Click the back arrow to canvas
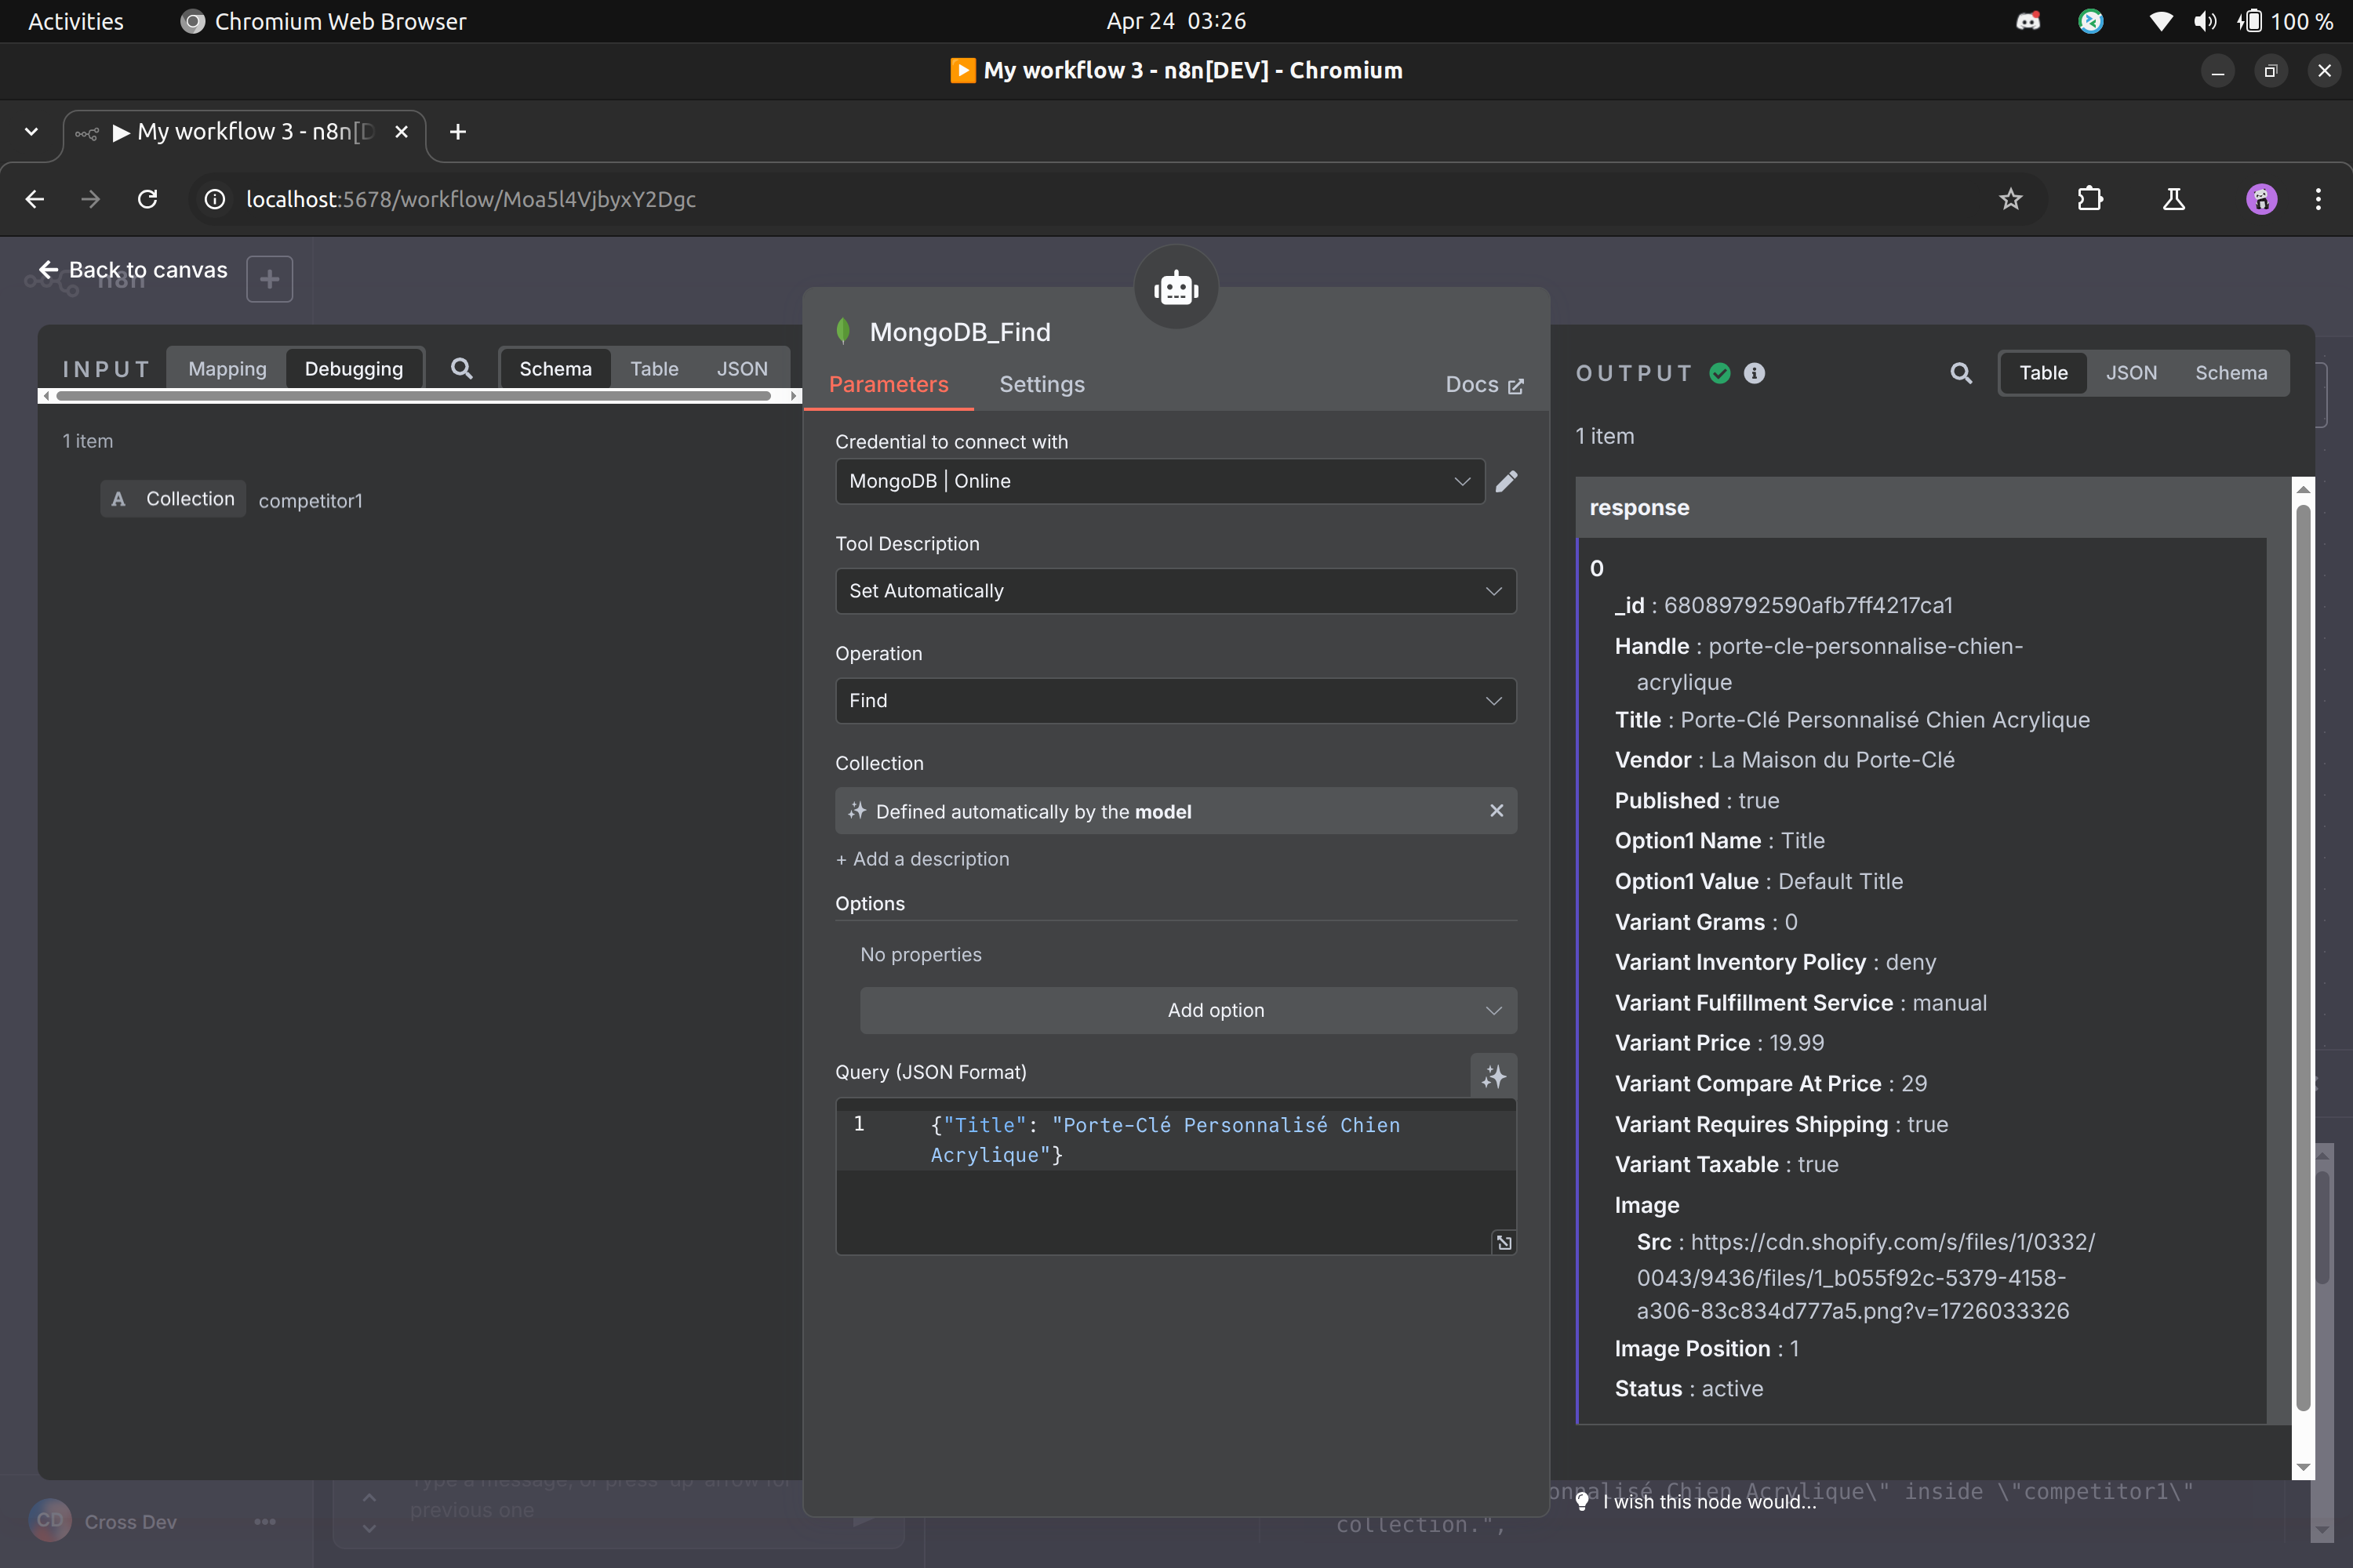Image resolution: width=2353 pixels, height=1568 pixels. tap(48, 270)
